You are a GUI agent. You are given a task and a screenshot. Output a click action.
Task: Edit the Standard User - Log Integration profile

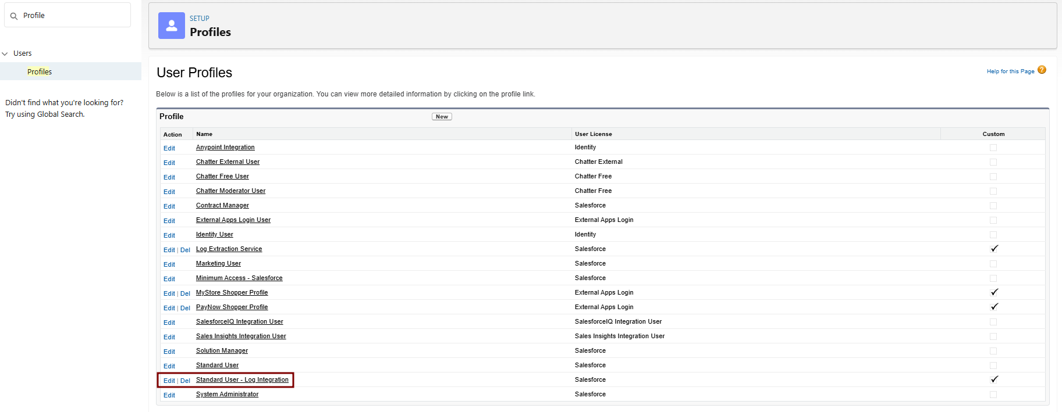tap(169, 381)
